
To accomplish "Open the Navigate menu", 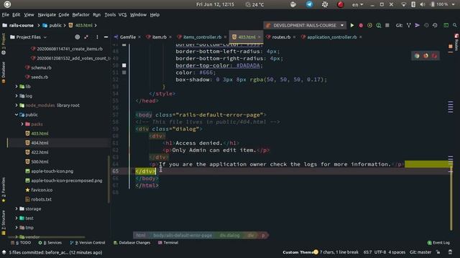I will (x=47, y=14).
